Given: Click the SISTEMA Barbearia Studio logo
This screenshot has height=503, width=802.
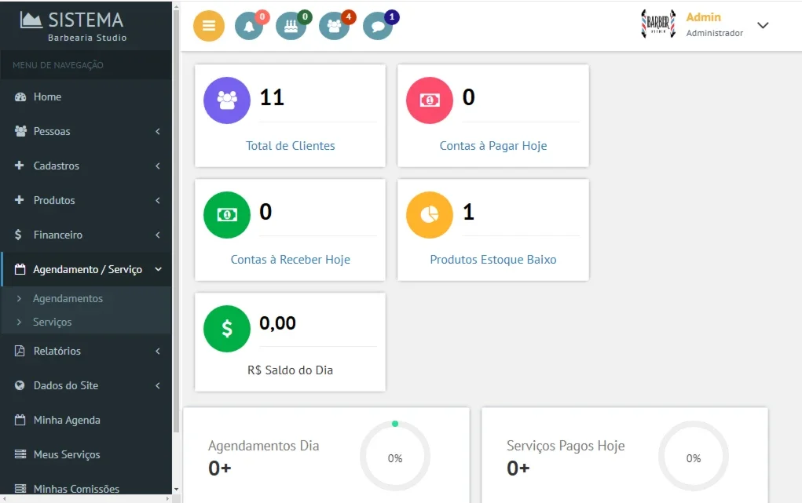Looking at the screenshot, I should (x=73, y=26).
